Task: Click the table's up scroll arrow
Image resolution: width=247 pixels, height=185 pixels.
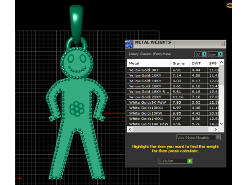Action: coord(221,62)
